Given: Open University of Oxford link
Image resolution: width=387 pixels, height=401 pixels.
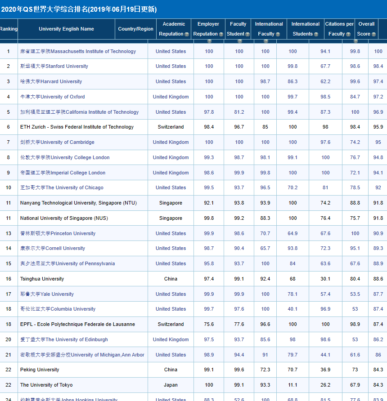Looking at the screenshot, I should click(x=52, y=97).
